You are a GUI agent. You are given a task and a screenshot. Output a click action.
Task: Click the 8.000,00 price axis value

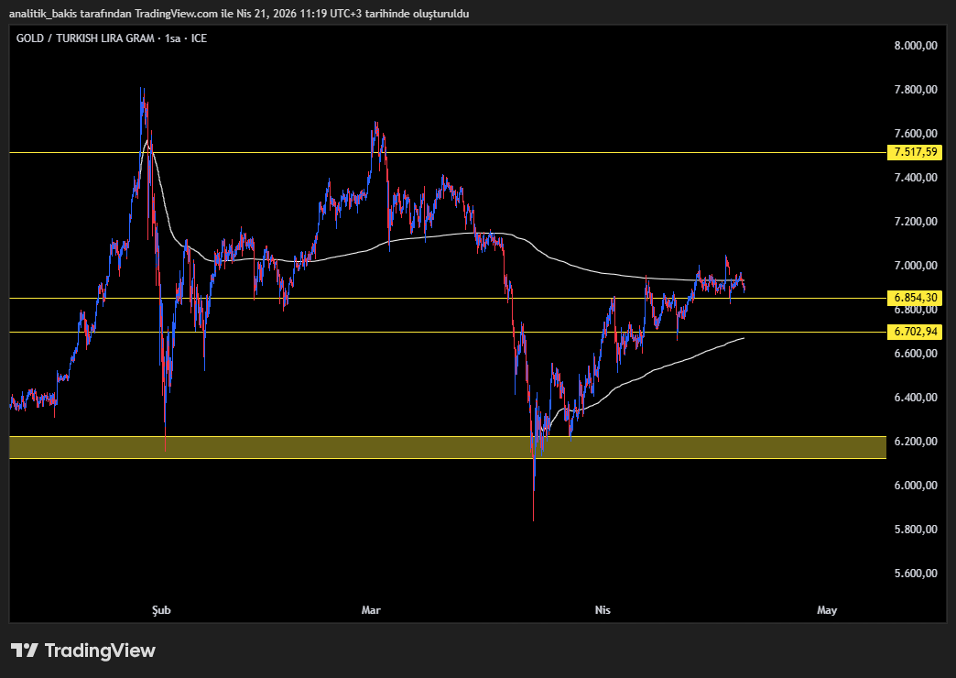tap(916, 45)
